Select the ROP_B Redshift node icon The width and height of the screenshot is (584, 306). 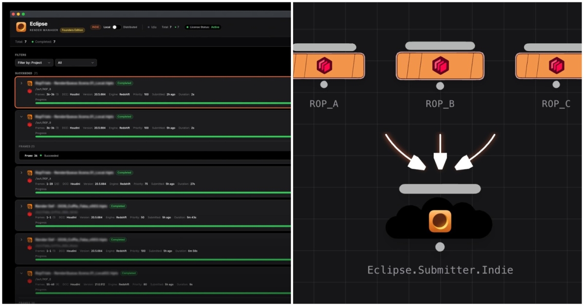point(439,66)
